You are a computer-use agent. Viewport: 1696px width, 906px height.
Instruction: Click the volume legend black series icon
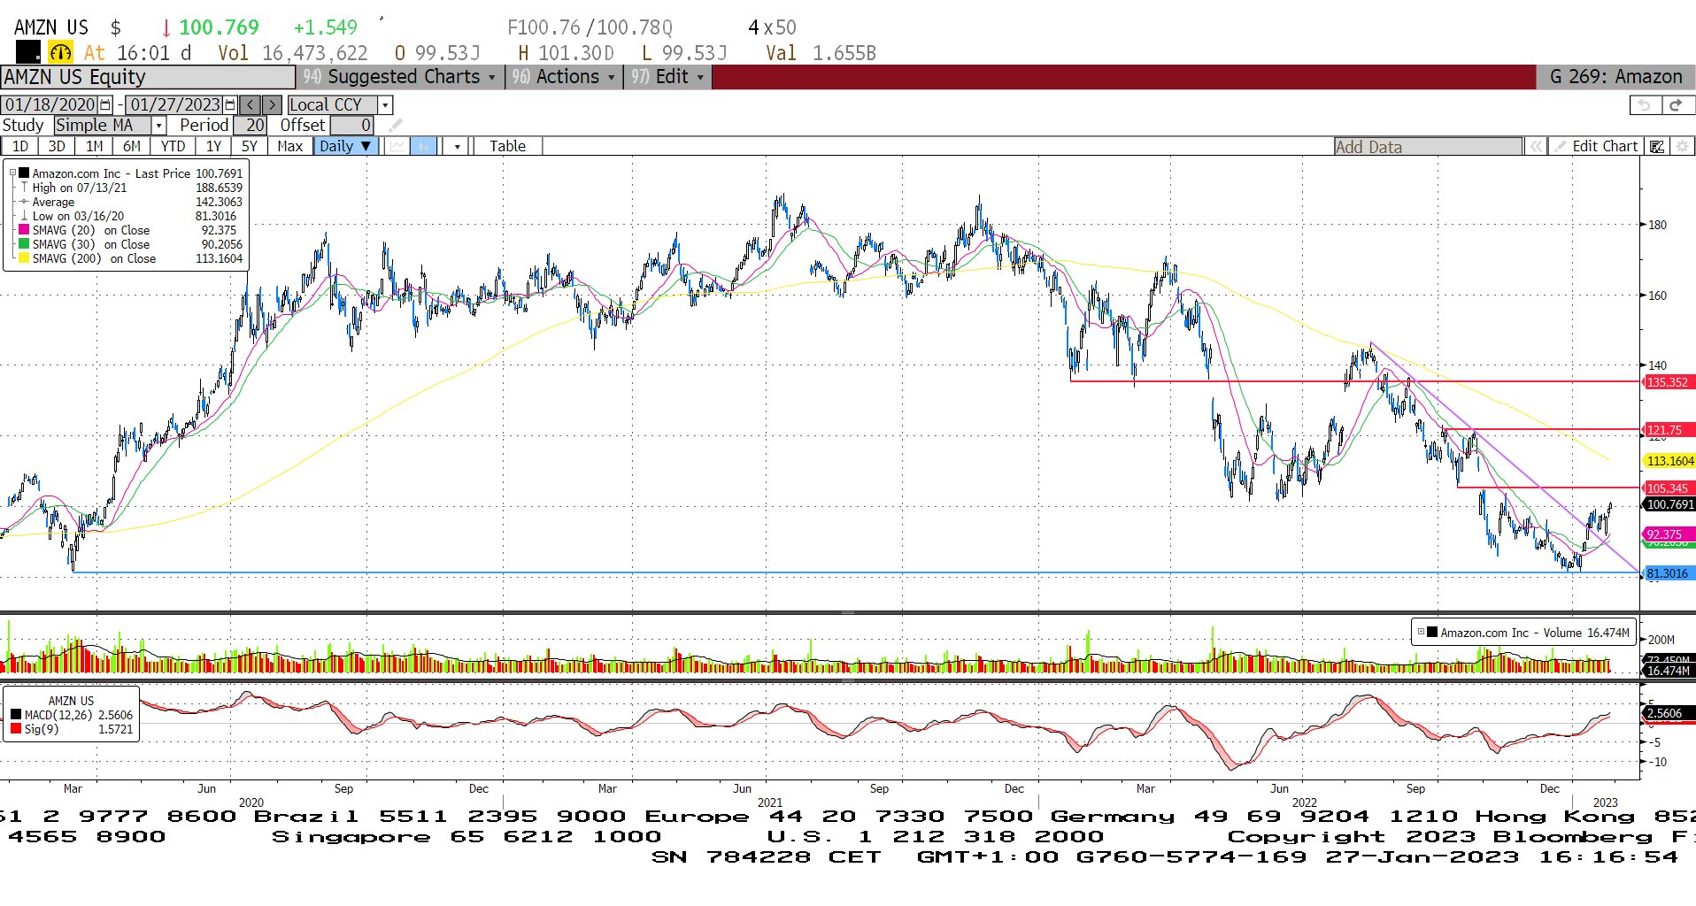click(x=1432, y=632)
